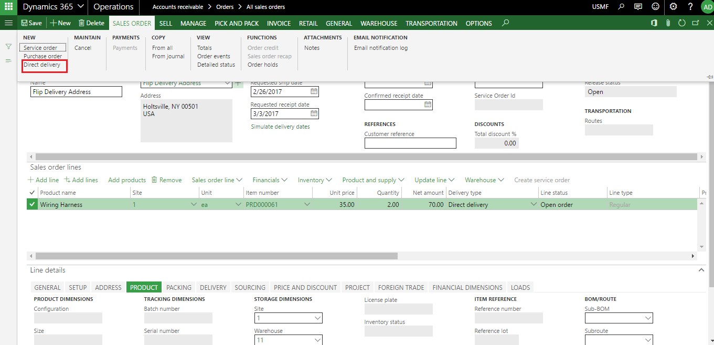This screenshot has height=345, width=714.
Task: Toggle the select-all checkbox in grid header
Action: [x=32, y=193]
